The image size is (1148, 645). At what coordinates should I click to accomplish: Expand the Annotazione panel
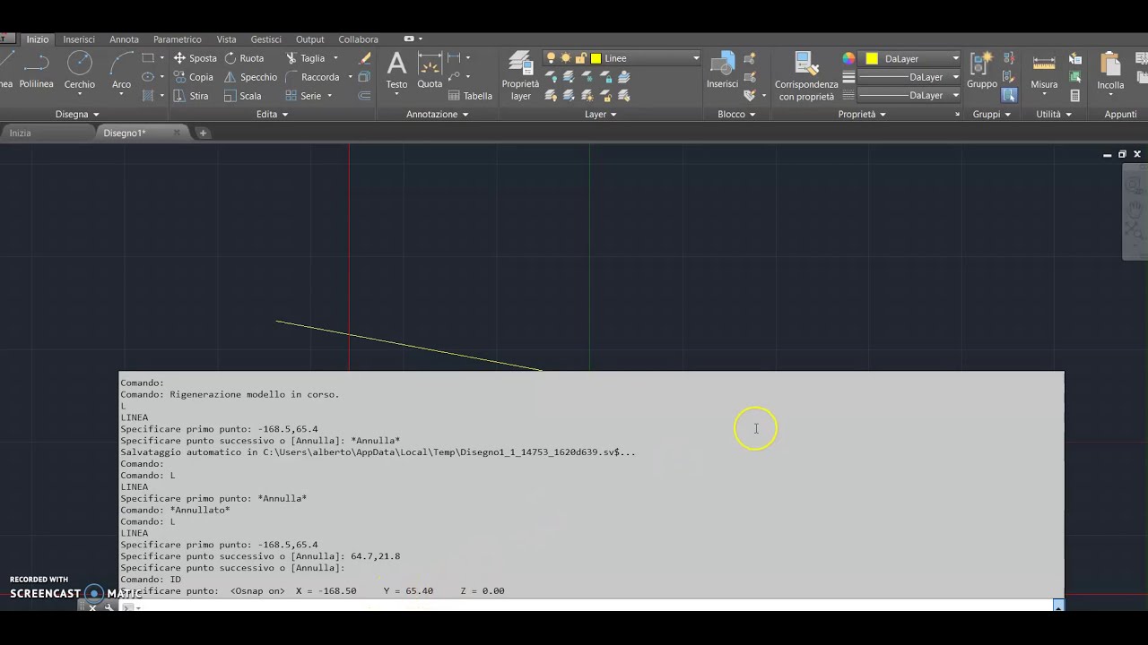point(438,114)
